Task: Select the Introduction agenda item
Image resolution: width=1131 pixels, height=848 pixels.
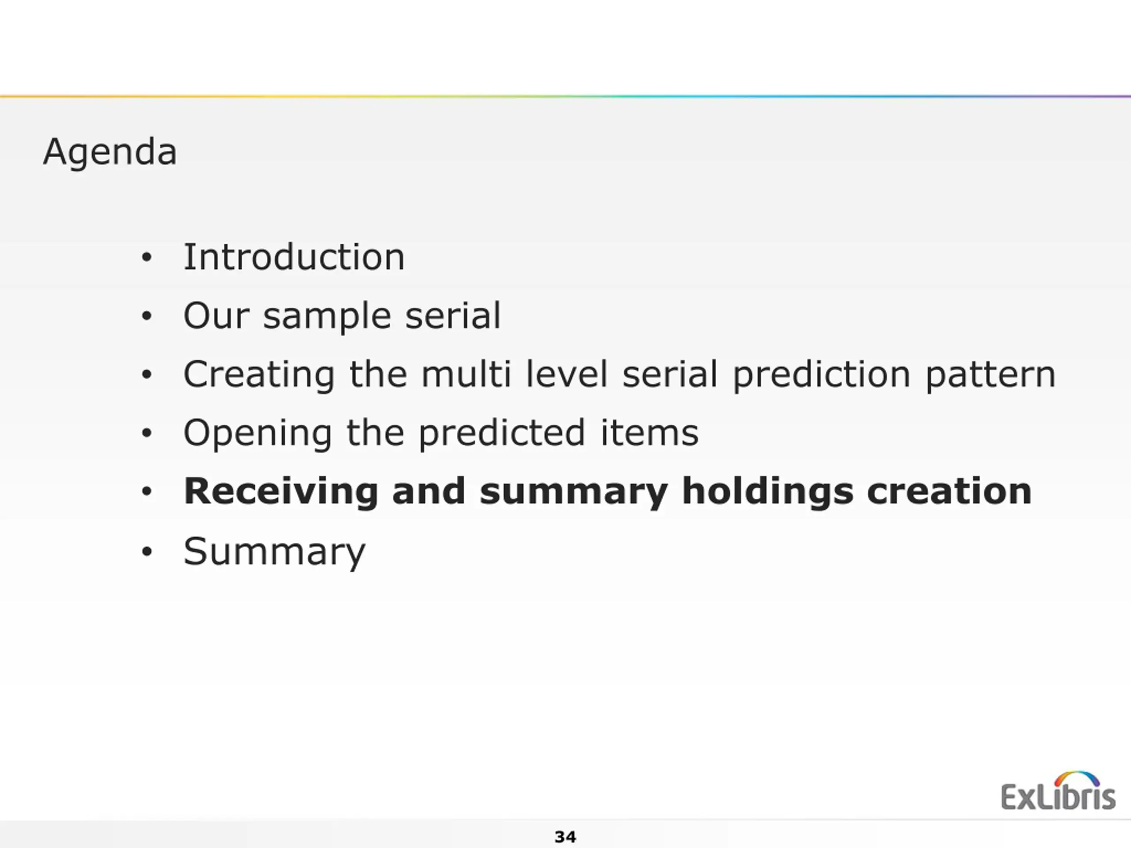Action: tap(294, 257)
